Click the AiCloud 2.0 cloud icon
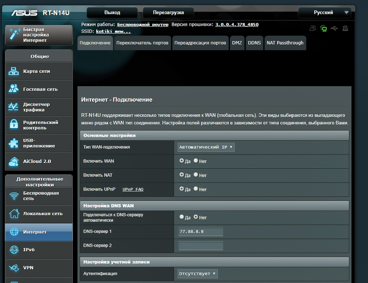This screenshot has height=283, width=368. [14, 161]
